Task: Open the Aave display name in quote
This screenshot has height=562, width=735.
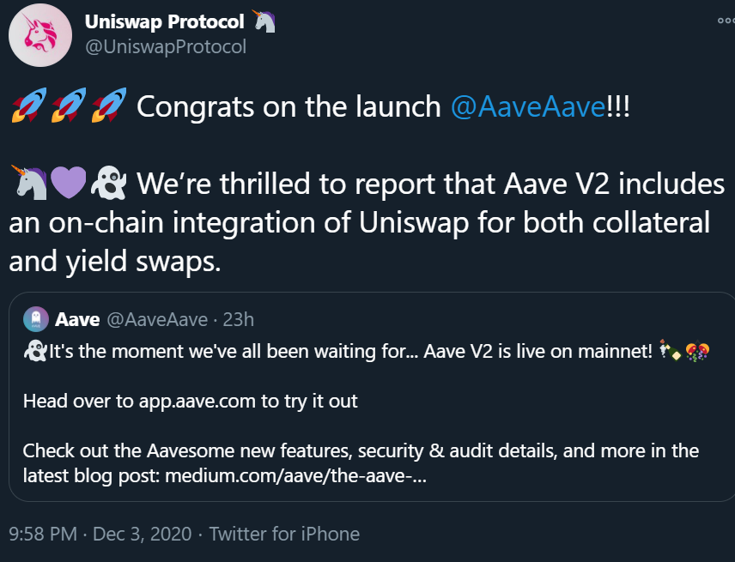Action: [x=77, y=320]
